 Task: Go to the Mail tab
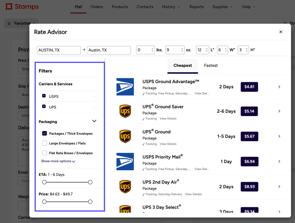[78, 7]
